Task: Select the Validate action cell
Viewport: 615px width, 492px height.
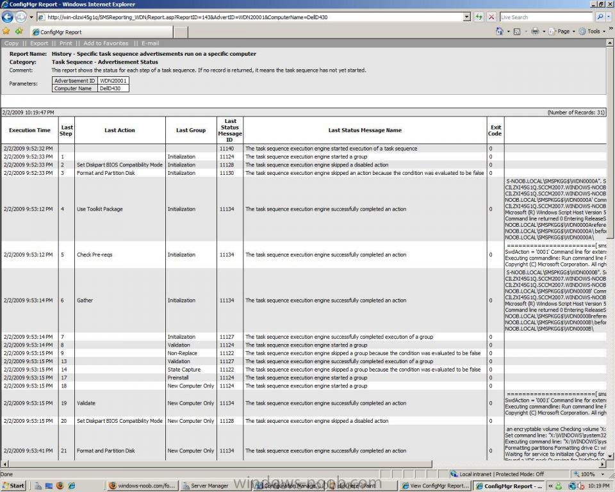Action: point(120,403)
